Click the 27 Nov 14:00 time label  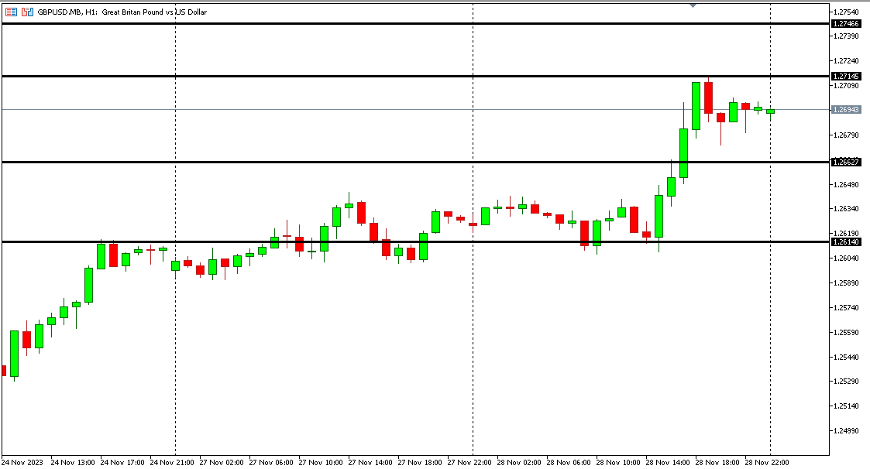tap(370, 462)
